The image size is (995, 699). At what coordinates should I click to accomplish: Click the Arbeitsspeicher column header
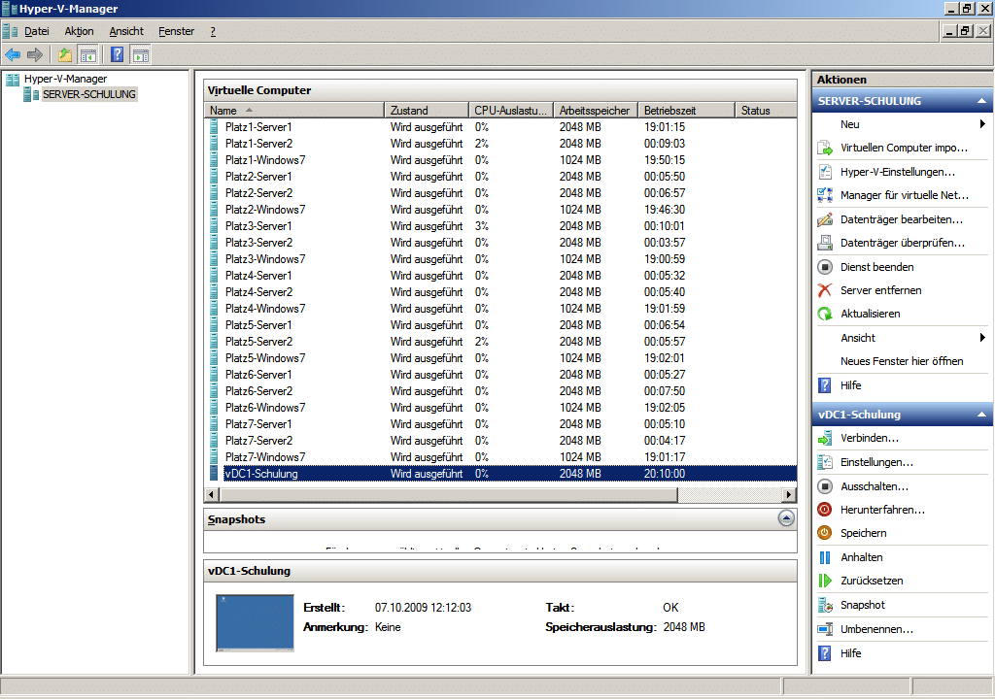pyautogui.click(x=596, y=111)
